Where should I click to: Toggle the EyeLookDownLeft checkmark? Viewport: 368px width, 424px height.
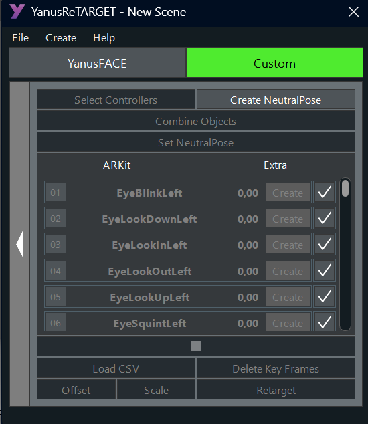pos(325,218)
